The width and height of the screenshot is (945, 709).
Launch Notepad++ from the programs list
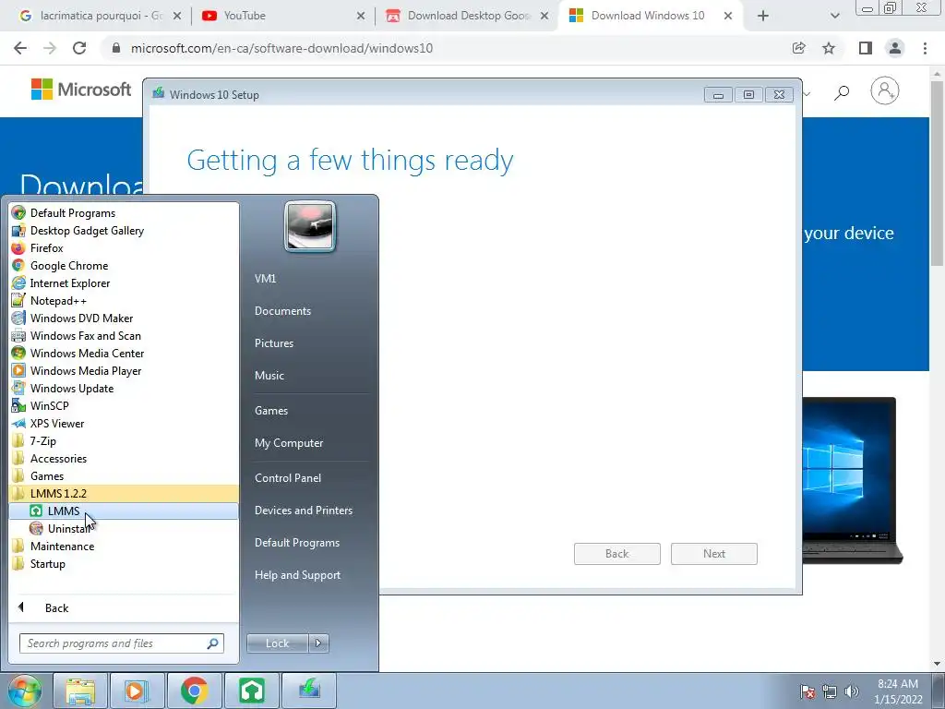58,300
